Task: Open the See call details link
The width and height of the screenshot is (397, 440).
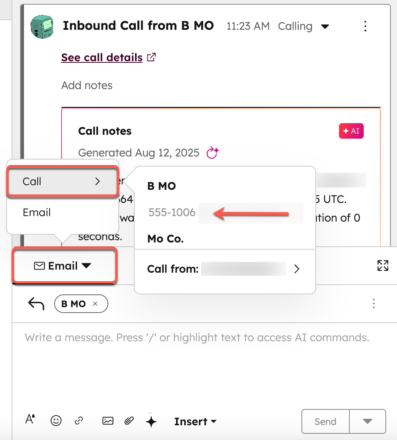Action: pyautogui.click(x=101, y=57)
